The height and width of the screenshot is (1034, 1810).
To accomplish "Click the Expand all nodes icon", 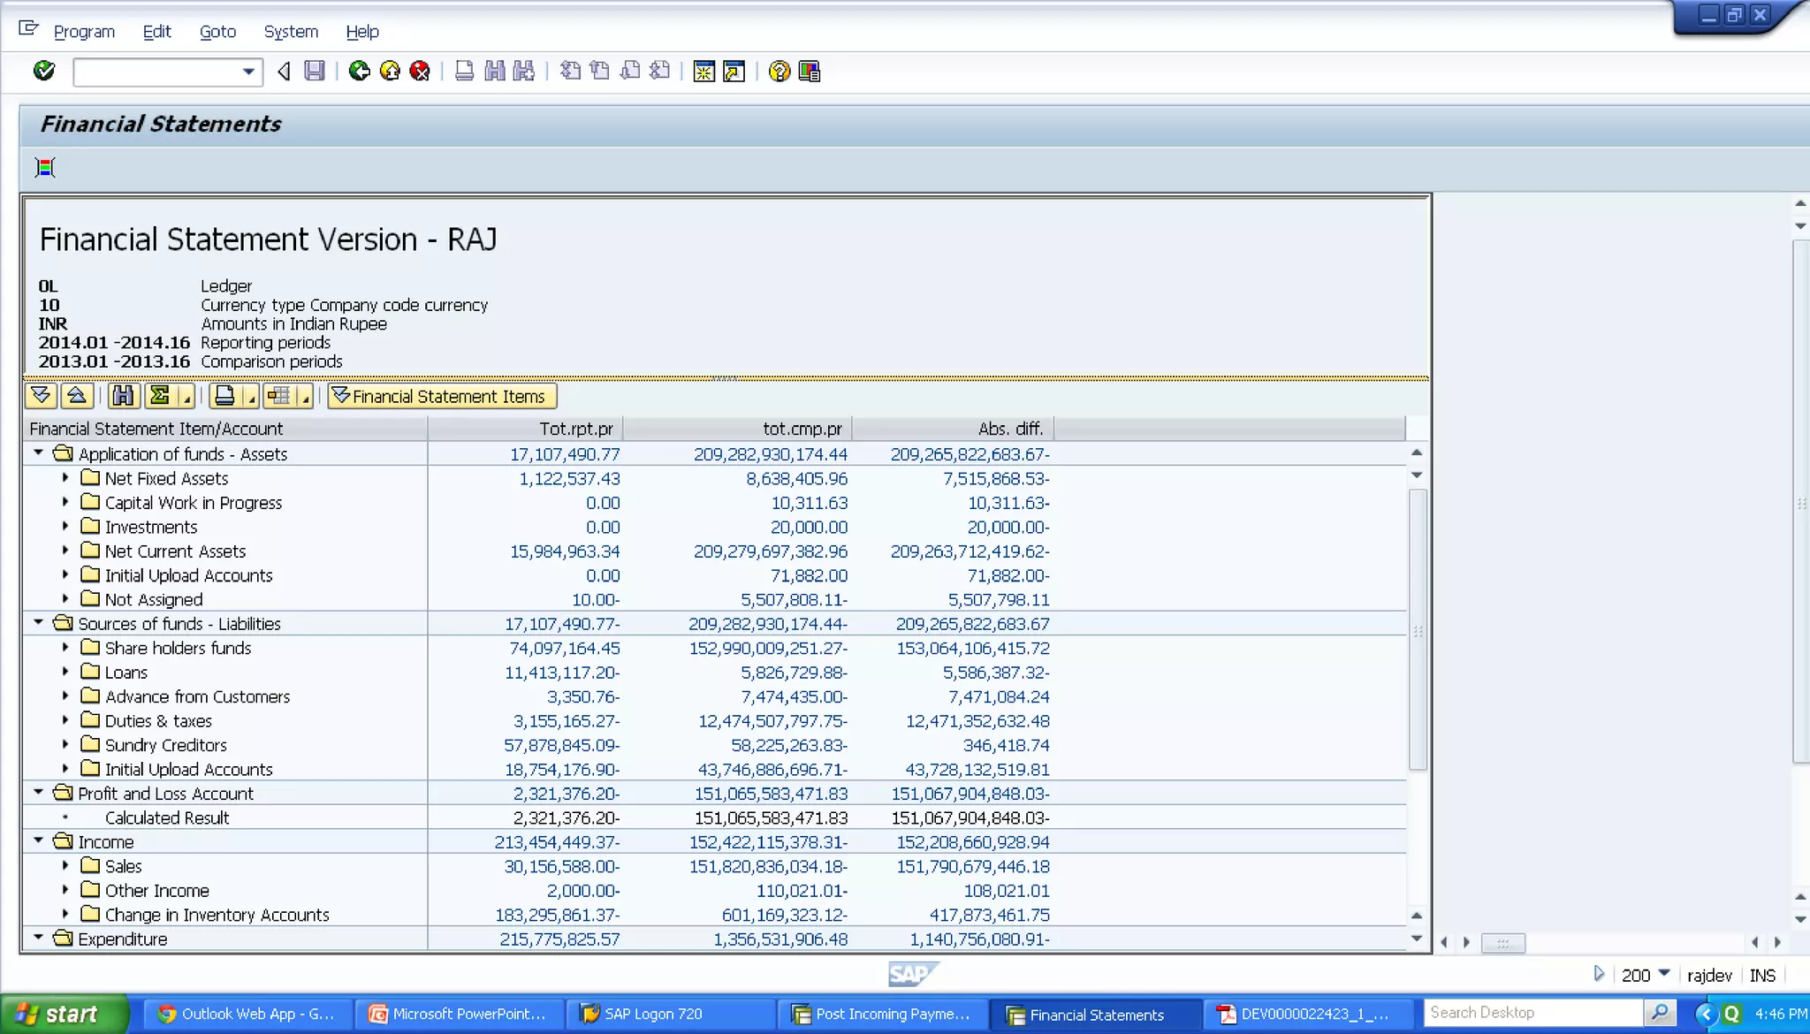I will point(42,396).
